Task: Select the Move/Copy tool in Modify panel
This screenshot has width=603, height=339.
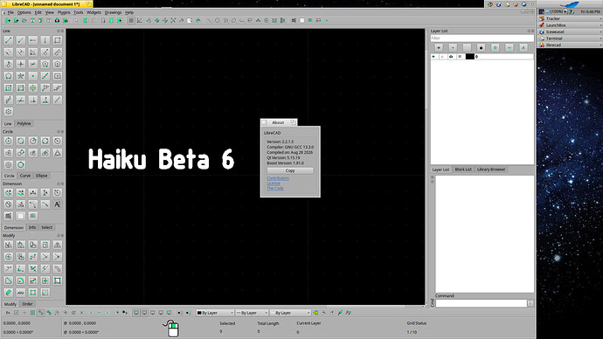Action: pos(9,245)
